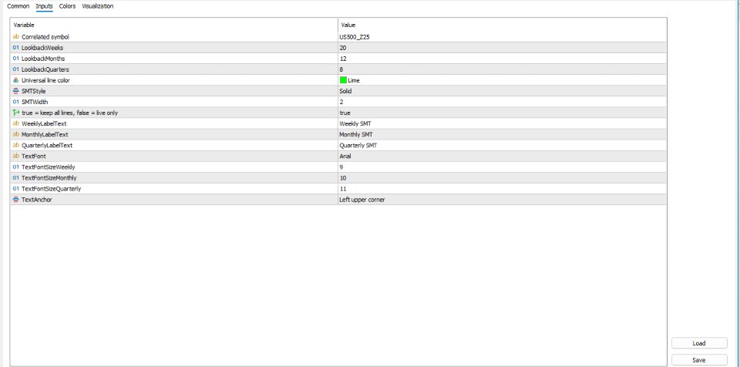Select the TextFont row label

tap(33, 157)
